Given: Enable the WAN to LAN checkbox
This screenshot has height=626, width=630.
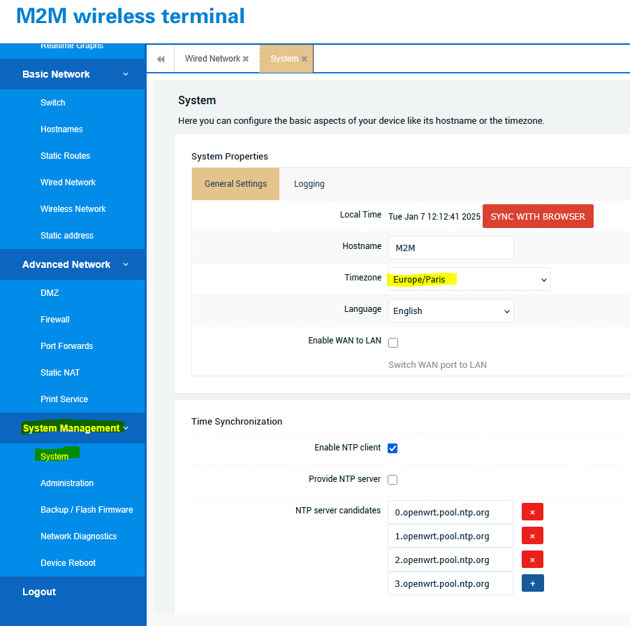Looking at the screenshot, I should 393,343.
